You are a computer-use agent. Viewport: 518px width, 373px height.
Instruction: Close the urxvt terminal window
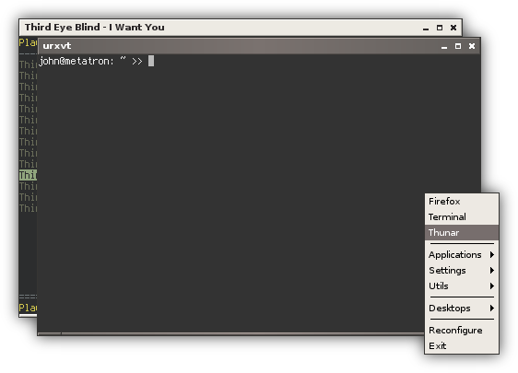coord(472,46)
